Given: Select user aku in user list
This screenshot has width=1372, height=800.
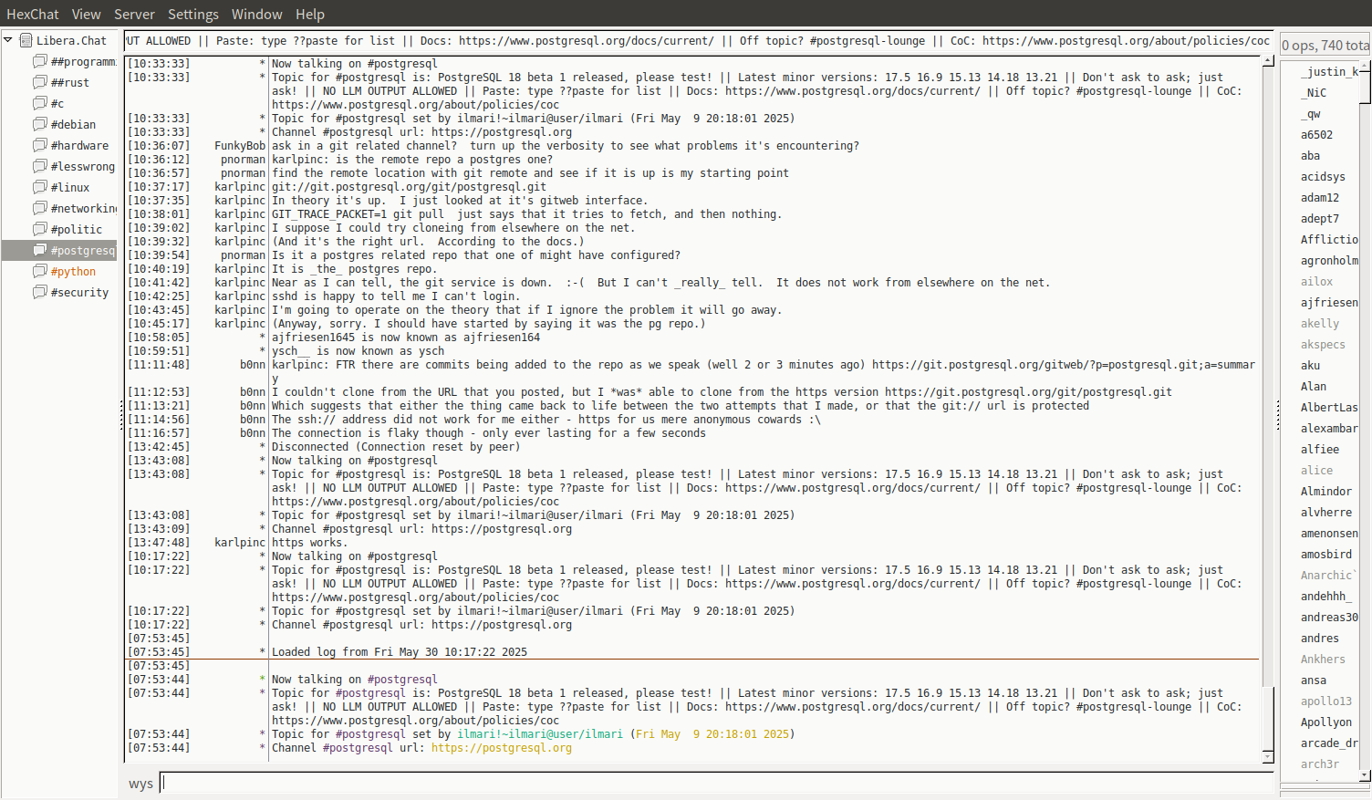Looking at the screenshot, I should pyautogui.click(x=1310, y=365).
